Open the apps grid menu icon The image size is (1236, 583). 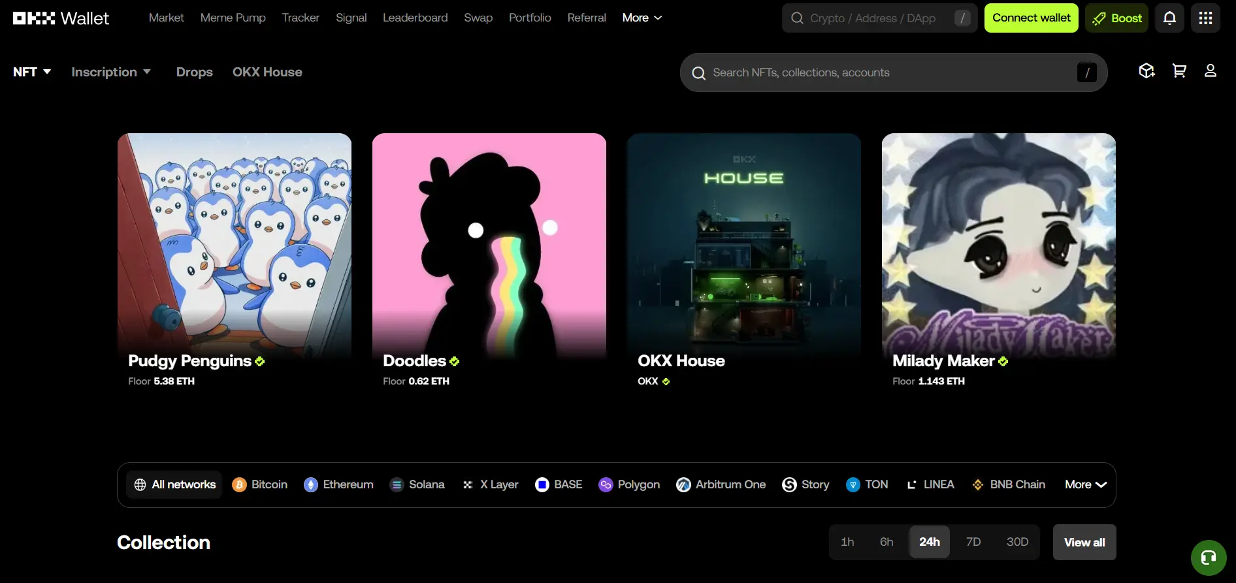pyautogui.click(x=1205, y=18)
